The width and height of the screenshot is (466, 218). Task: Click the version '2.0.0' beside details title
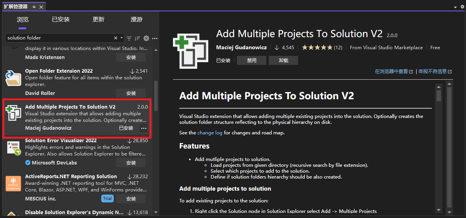(x=392, y=35)
